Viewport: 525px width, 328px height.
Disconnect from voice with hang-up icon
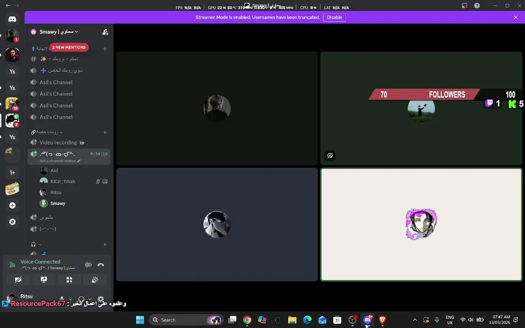coord(101,265)
